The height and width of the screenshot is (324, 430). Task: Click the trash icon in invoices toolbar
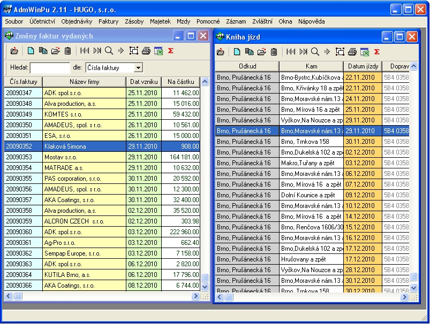(68, 51)
